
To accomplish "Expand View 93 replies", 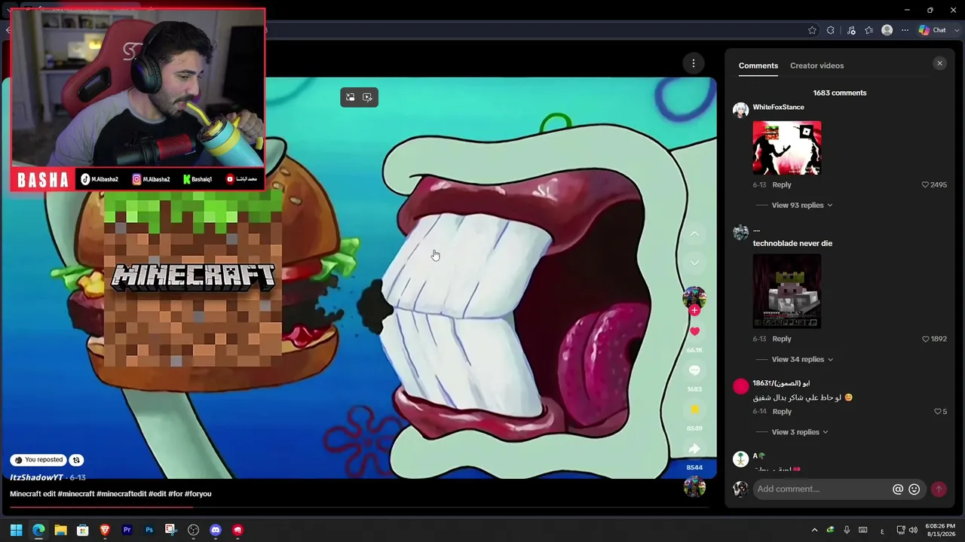I will [x=802, y=205].
